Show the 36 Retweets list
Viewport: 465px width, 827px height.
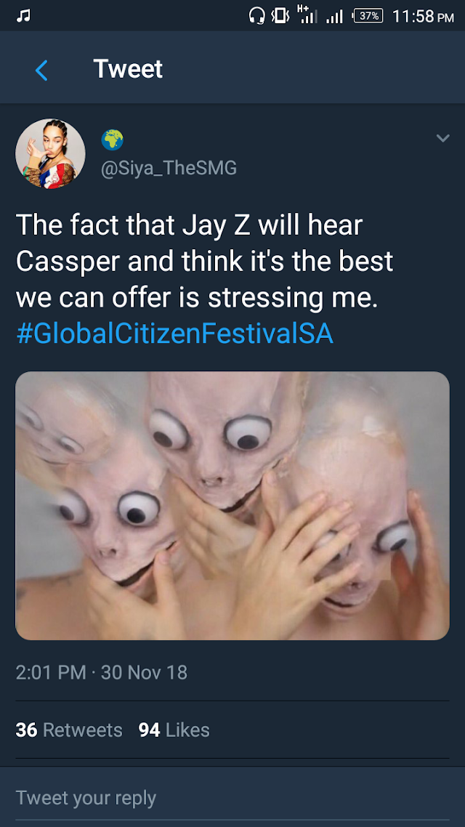tap(69, 730)
